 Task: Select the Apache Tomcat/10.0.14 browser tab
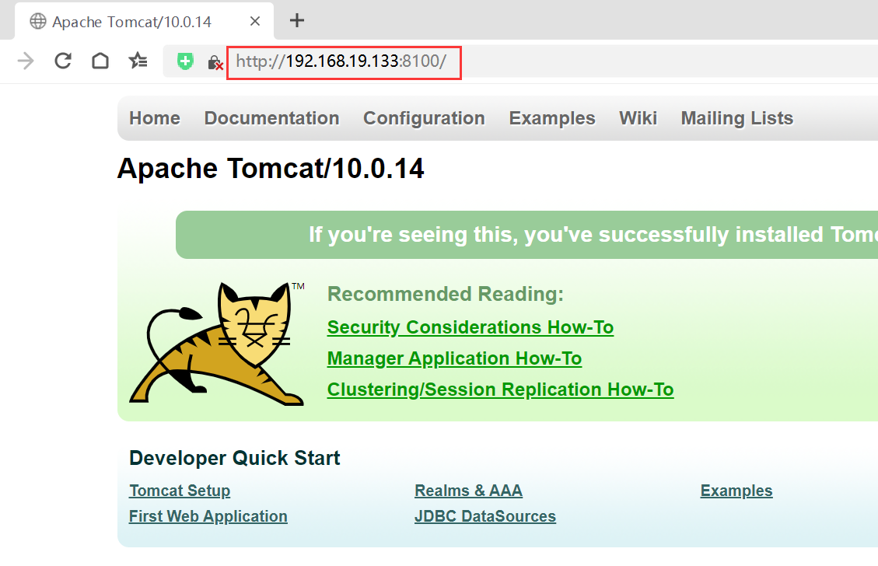pyautogui.click(x=145, y=21)
